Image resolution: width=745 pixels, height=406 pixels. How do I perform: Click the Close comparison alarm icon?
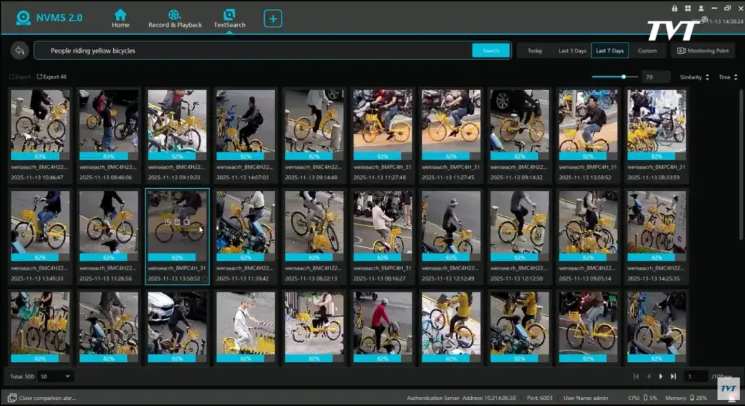pos(12,398)
